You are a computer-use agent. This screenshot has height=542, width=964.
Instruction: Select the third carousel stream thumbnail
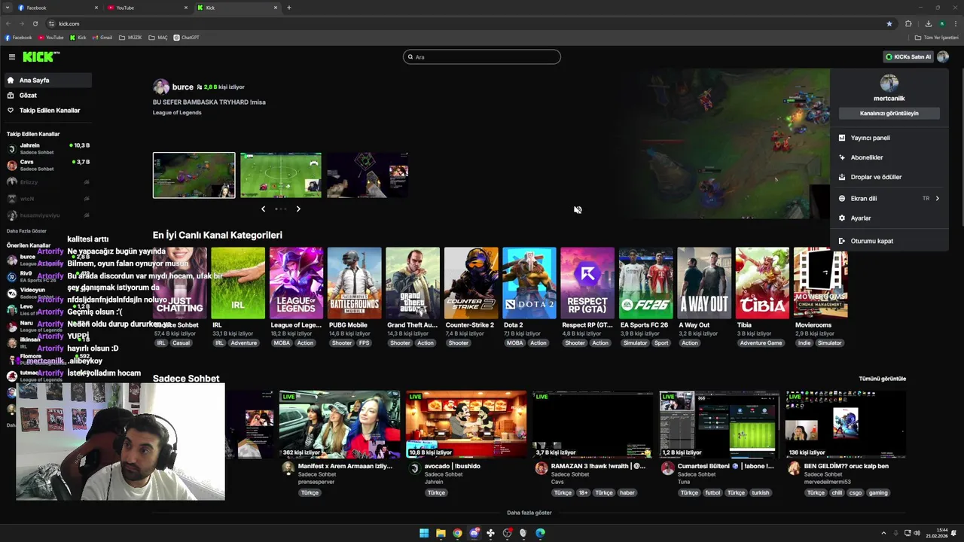(368, 175)
